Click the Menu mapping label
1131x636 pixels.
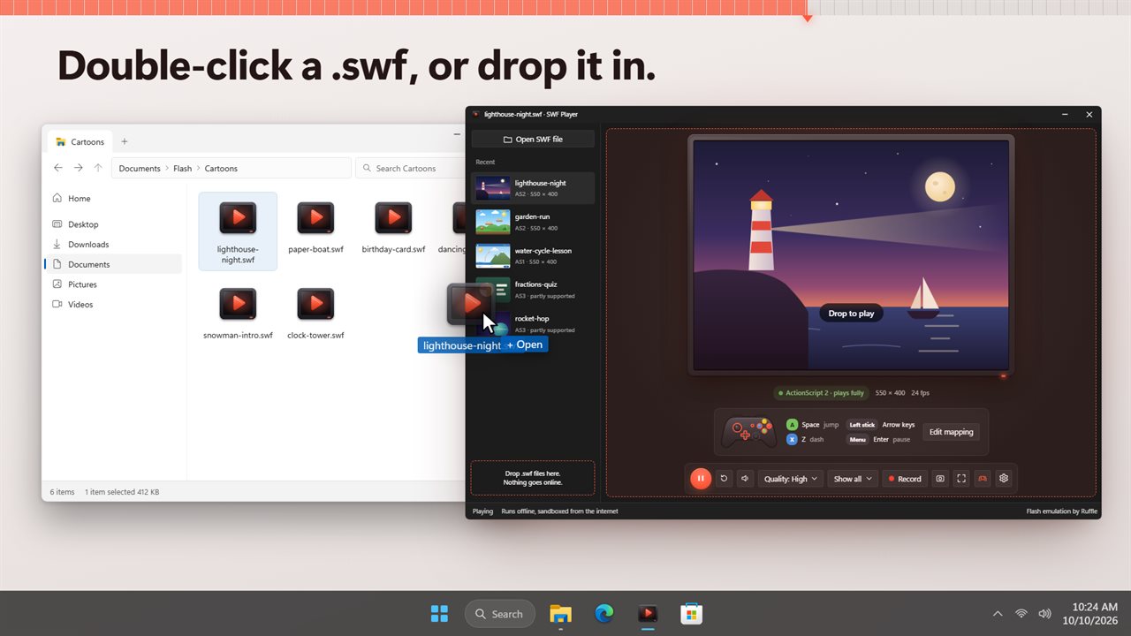(857, 439)
